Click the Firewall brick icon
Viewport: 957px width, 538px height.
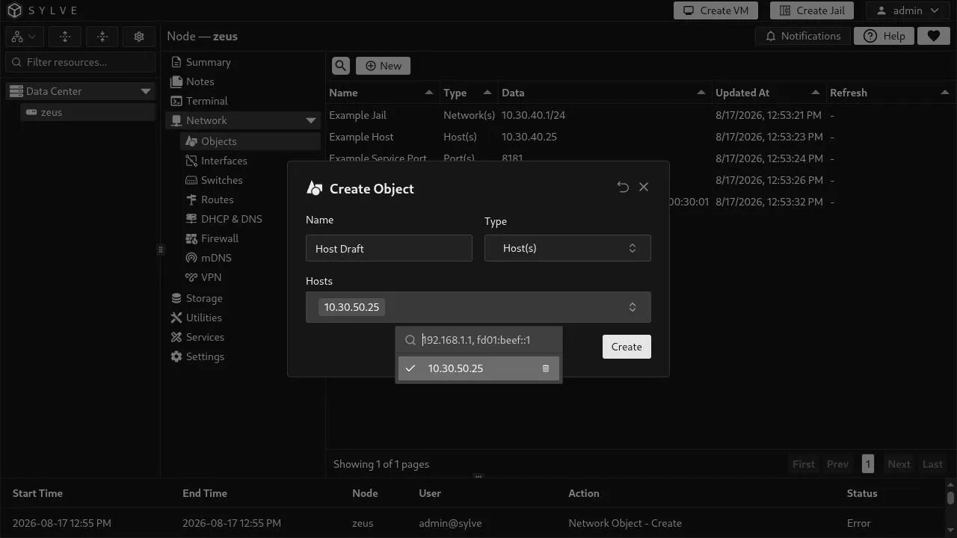coord(191,238)
